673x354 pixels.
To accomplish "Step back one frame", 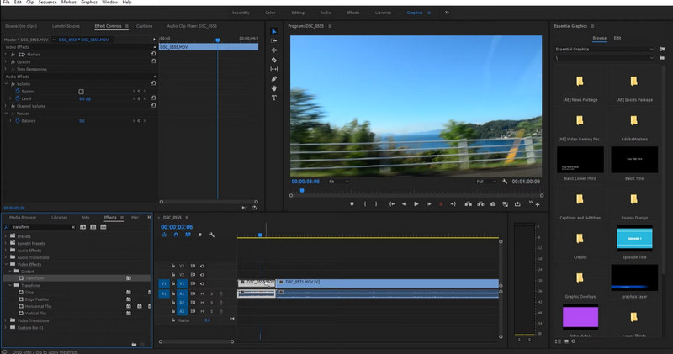I will tap(404, 204).
